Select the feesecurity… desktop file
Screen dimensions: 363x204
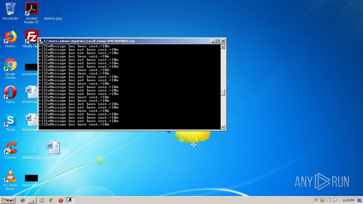click(x=31, y=180)
